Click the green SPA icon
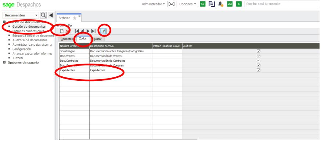The height and width of the screenshot is (141, 321). point(230,4)
